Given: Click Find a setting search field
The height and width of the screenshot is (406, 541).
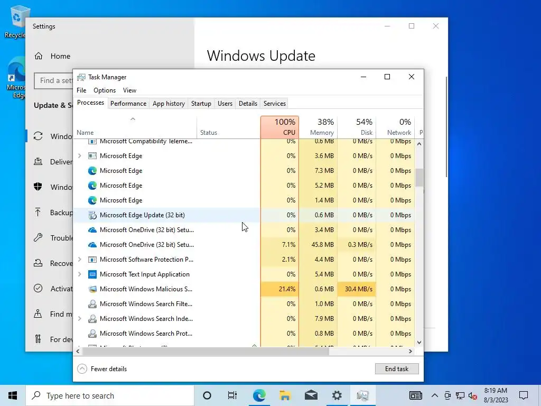Looking at the screenshot, I should tap(54, 80).
